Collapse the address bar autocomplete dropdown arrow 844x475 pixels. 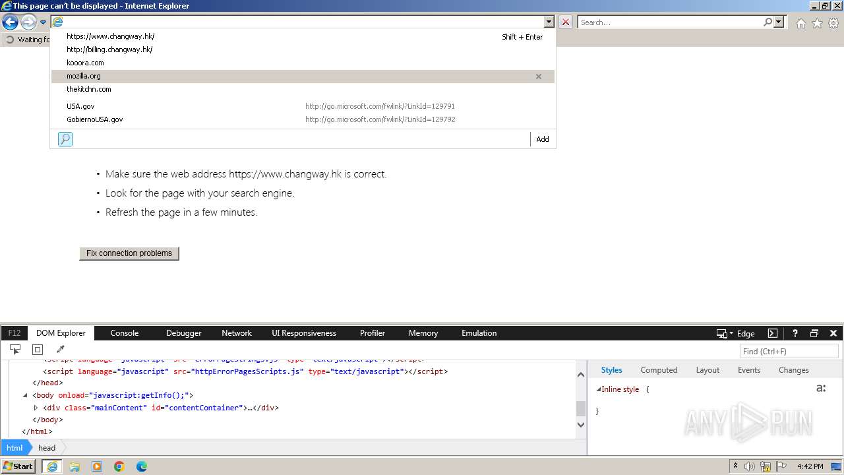tap(549, 22)
